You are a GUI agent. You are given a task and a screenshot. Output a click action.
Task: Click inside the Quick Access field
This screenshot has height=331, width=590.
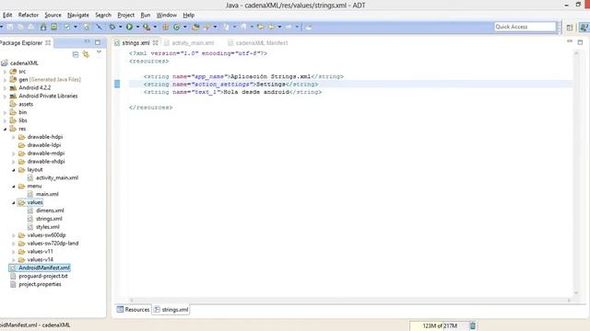pyautogui.click(x=525, y=27)
